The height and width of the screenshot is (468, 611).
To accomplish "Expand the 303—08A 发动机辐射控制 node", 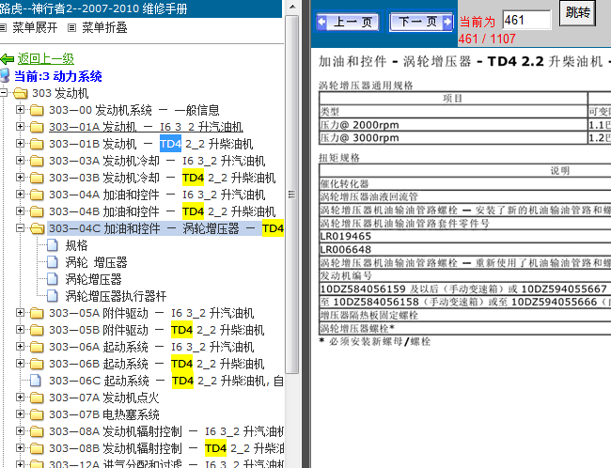I will 20,430.
